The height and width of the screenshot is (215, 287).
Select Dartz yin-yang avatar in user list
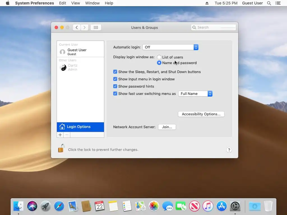(x=63, y=67)
